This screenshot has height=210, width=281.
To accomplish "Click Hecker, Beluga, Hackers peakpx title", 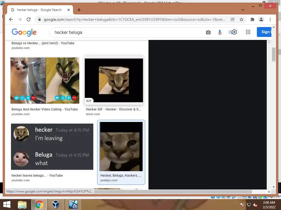I will click(x=121, y=176).
